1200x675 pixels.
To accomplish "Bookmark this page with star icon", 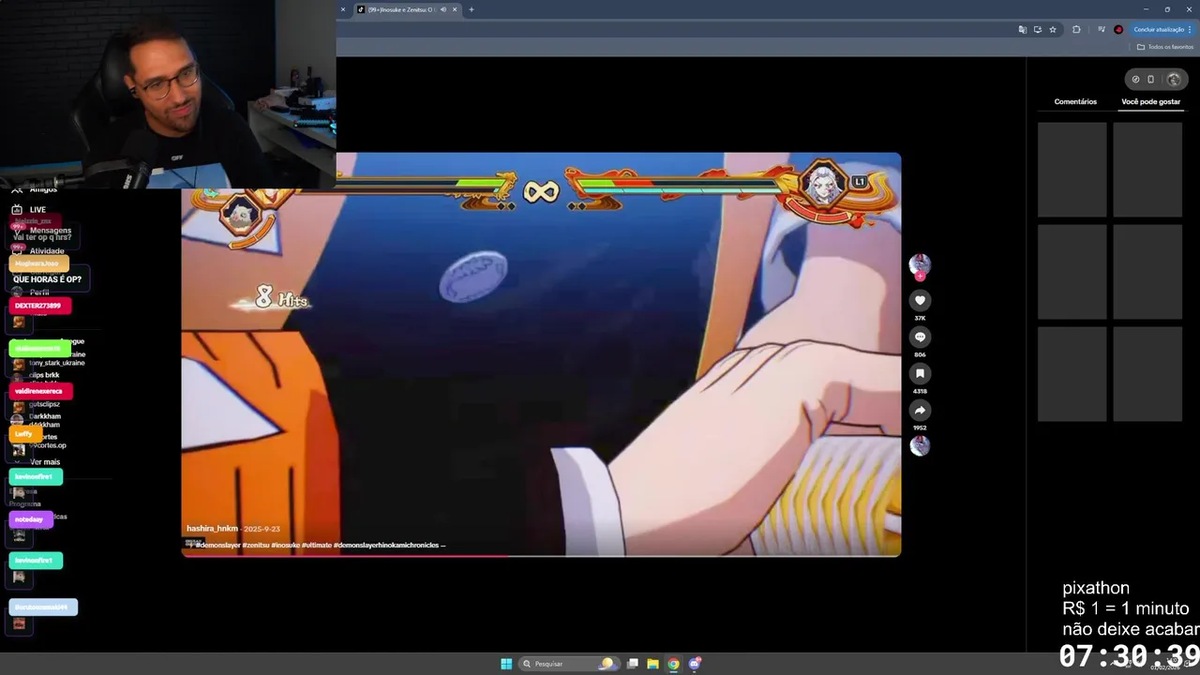I will [1053, 29].
